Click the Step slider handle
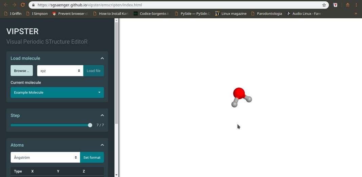The image size is (362, 177). tap(90, 125)
